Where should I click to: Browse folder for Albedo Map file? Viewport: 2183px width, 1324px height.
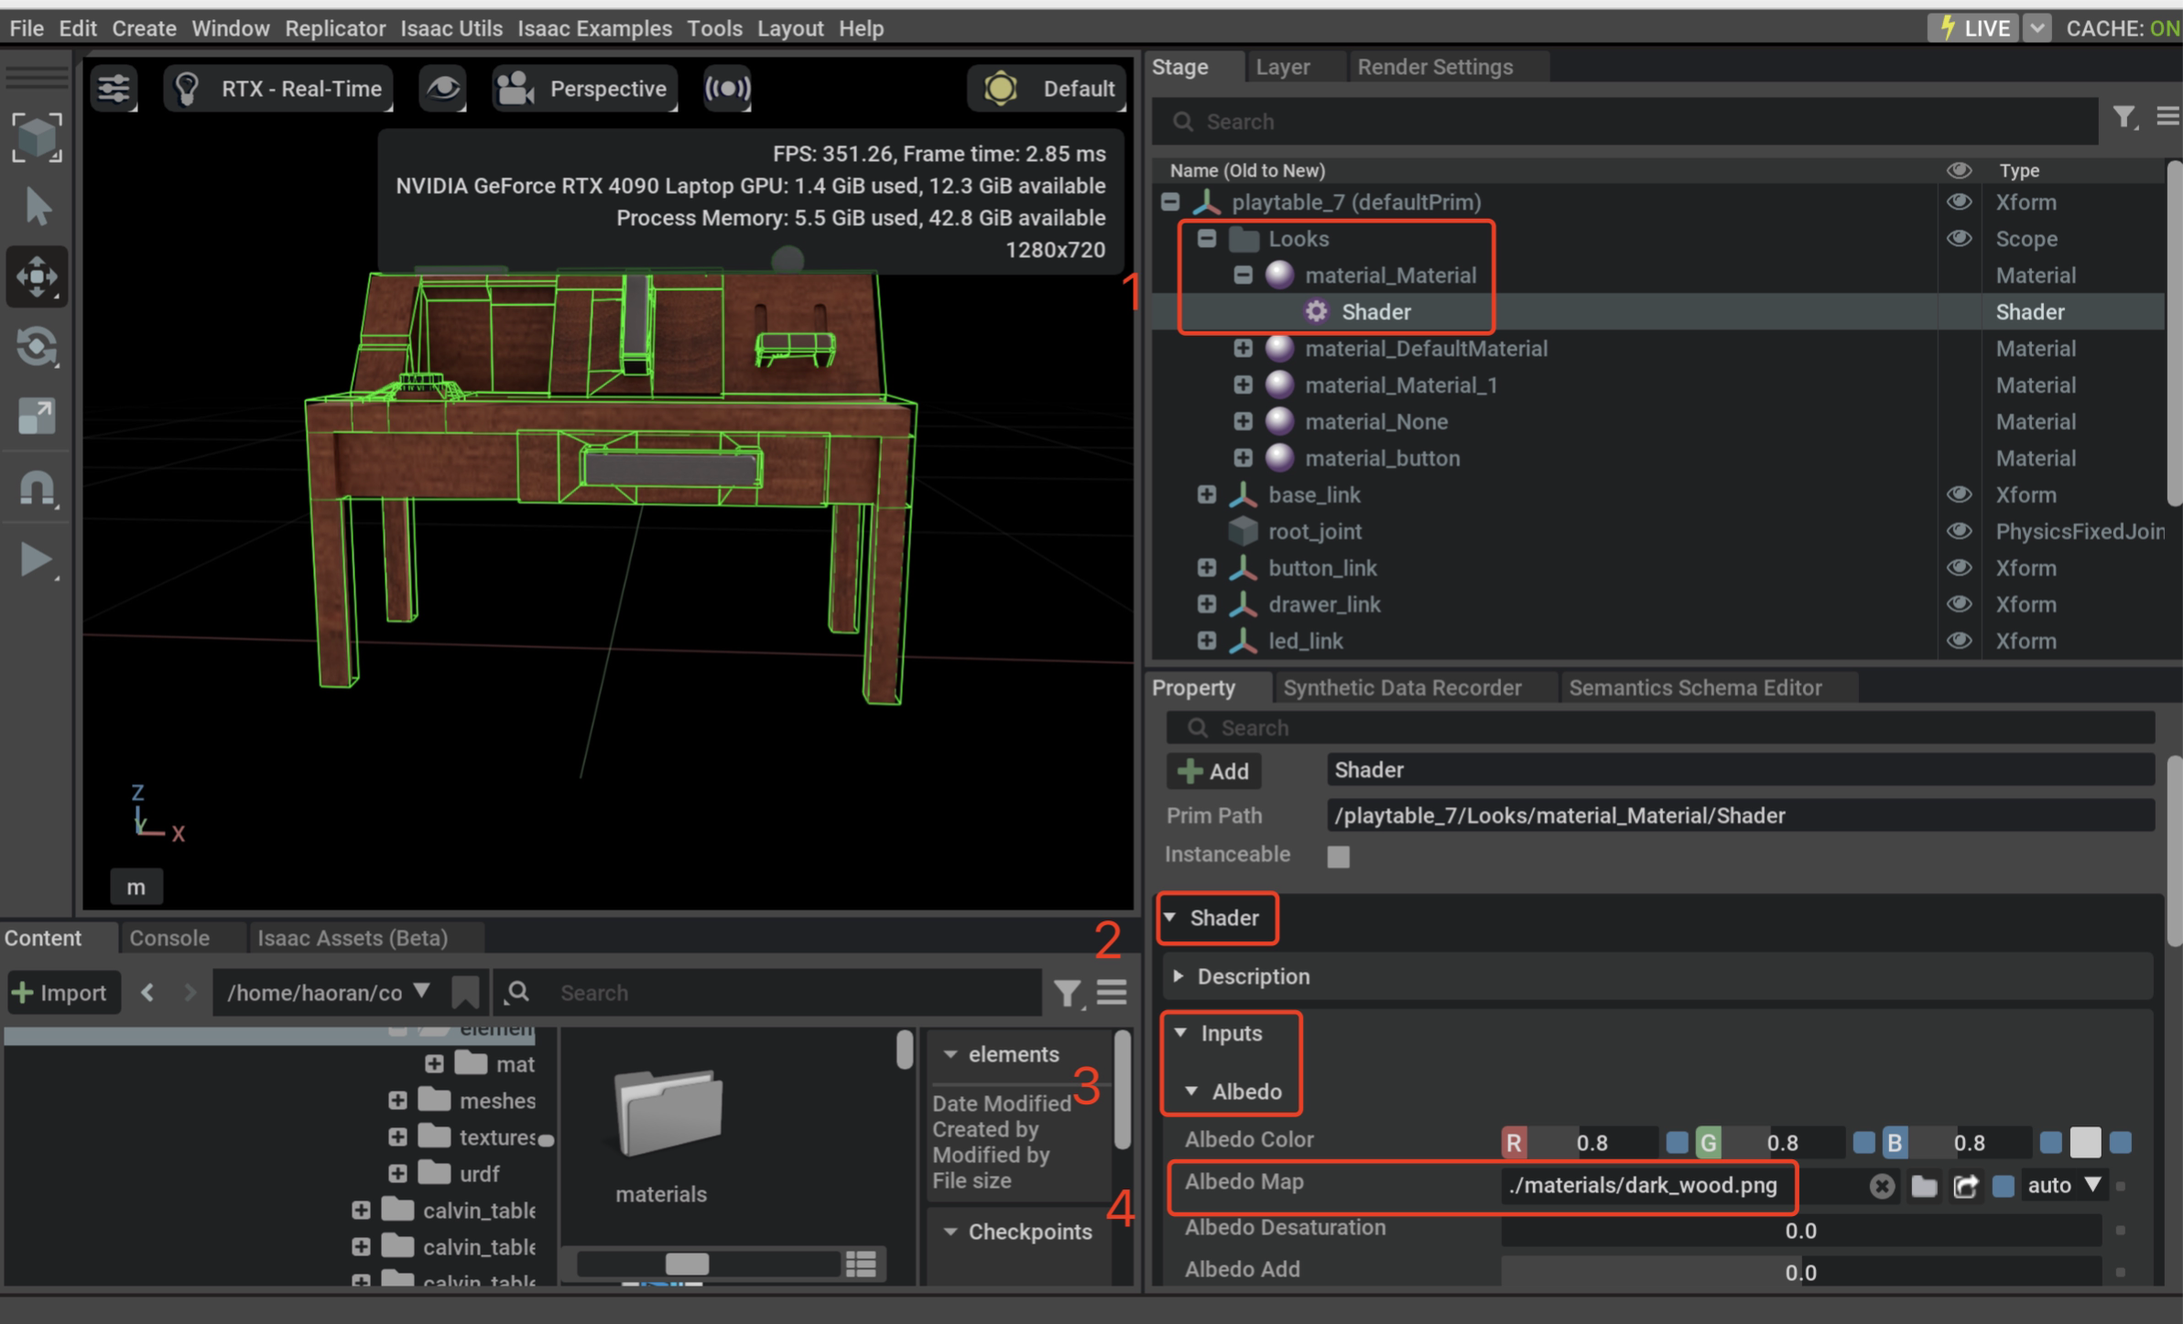coord(1924,1187)
